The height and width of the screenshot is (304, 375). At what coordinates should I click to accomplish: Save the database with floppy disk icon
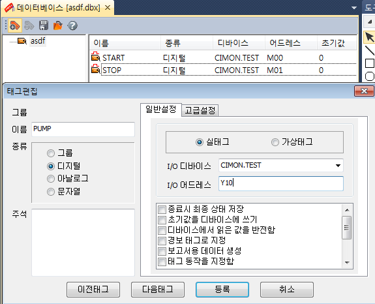pyautogui.click(x=44, y=25)
